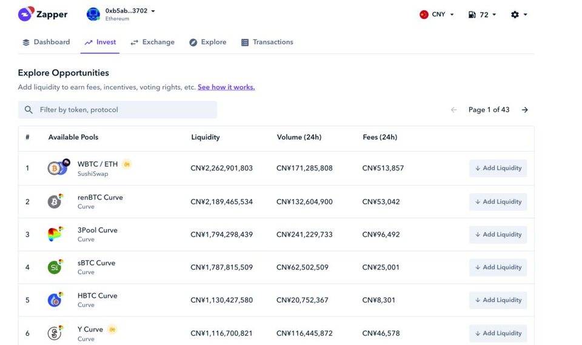Click the incentive badge next to WBTC / ETH

127,164
